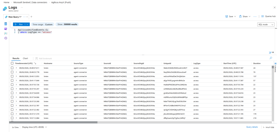This screenshot has height=132, width=280.
Task: Click the horizontal results scrollbar
Action: pyautogui.click(x=53, y=122)
